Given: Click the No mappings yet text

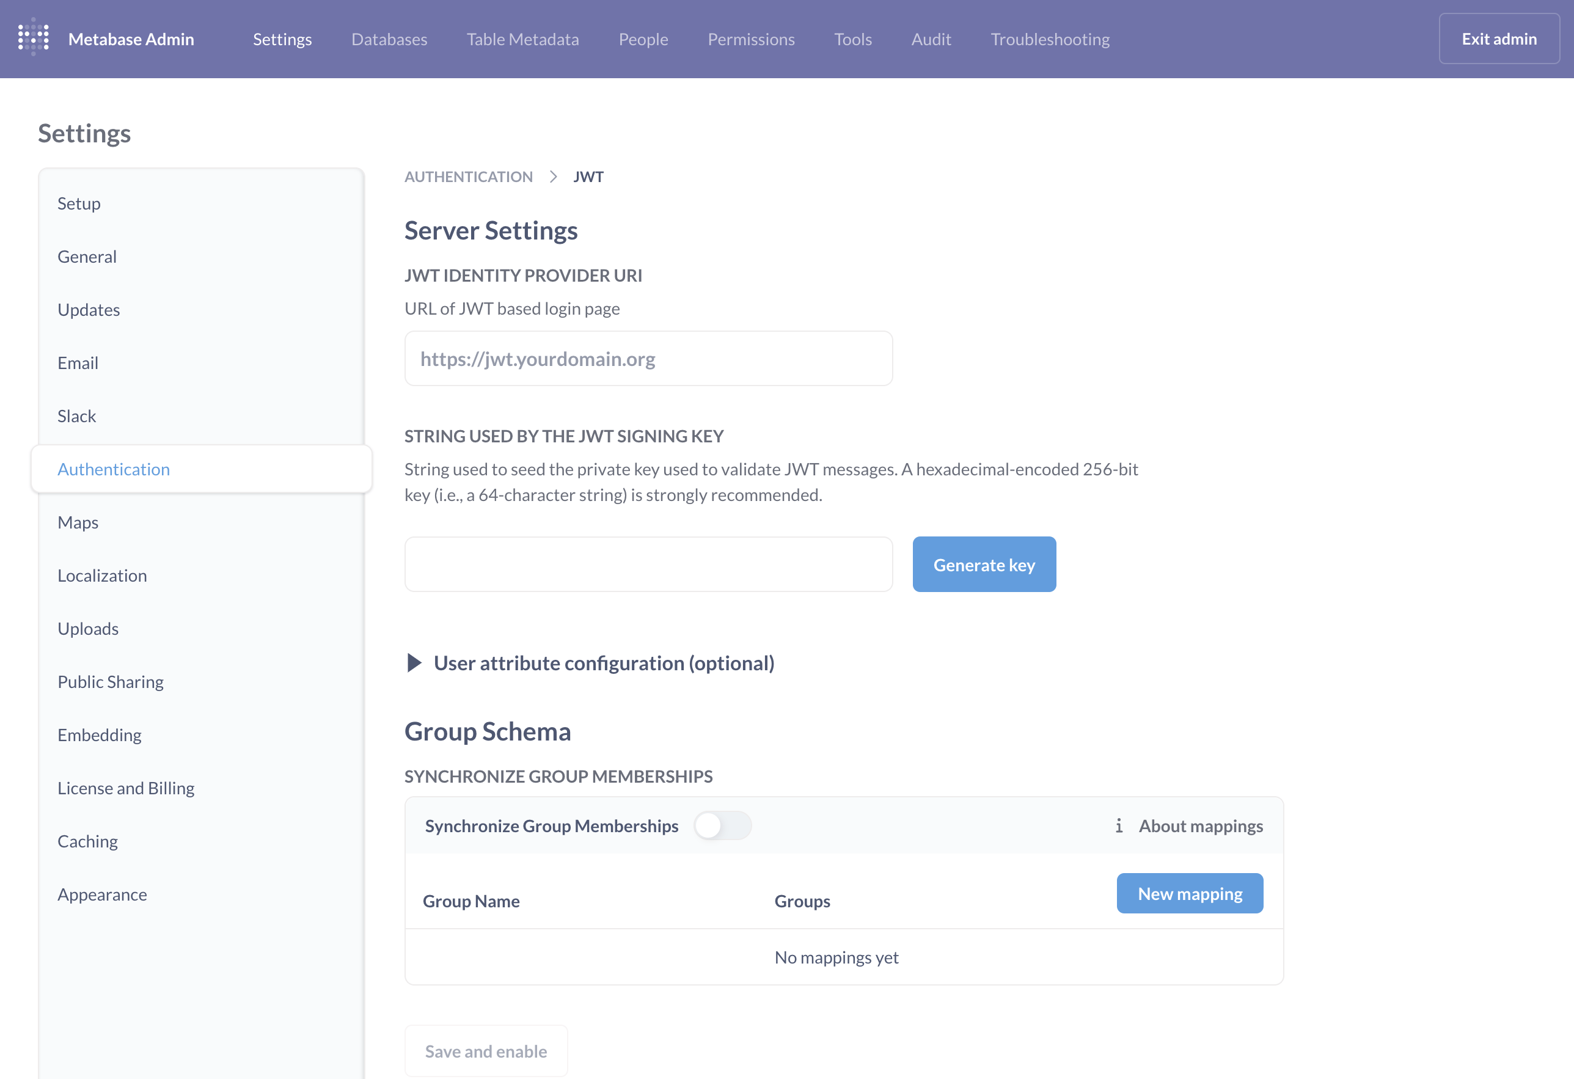Looking at the screenshot, I should coord(836,957).
